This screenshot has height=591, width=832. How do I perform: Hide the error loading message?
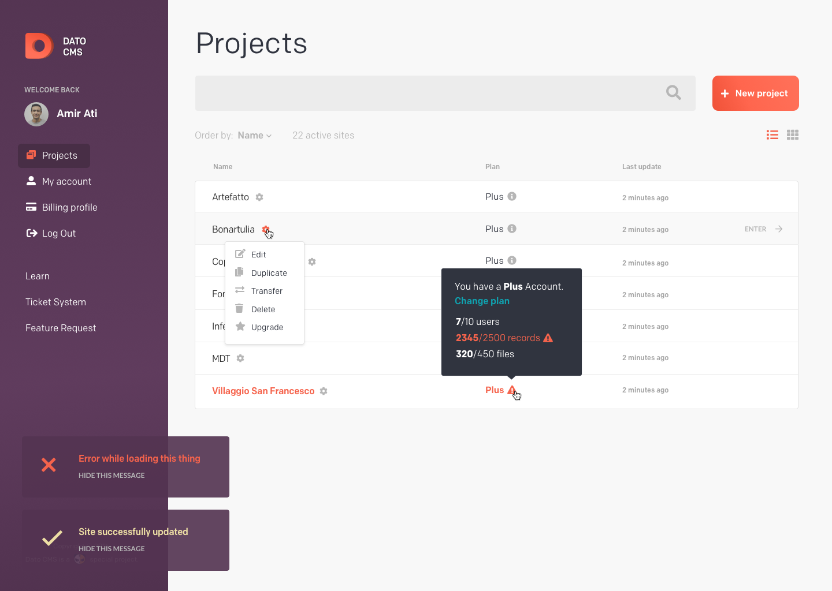coord(112,476)
